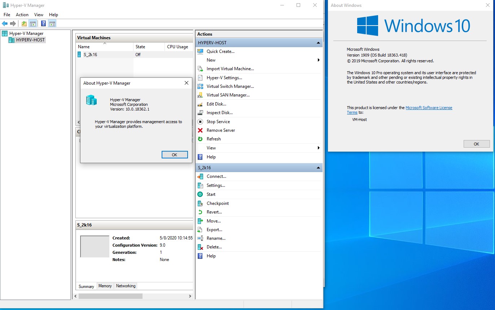Open Settings for the S_2k16 VM

[x=216, y=185]
